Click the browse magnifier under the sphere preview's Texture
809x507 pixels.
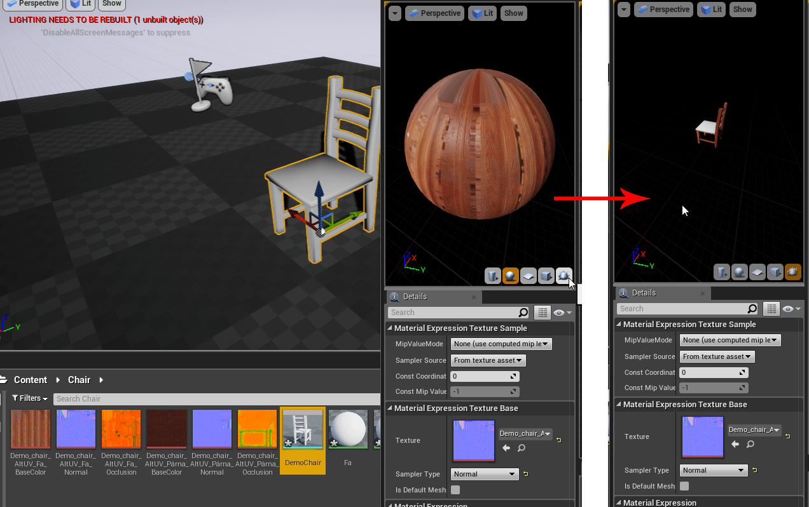tap(522, 448)
